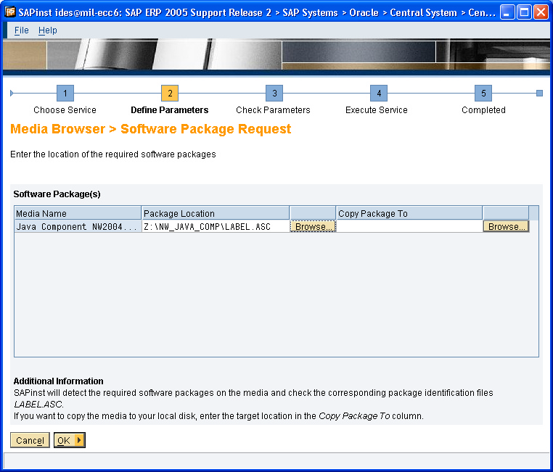The image size is (553, 472).
Task: Open the File menu
Action: (x=22, y=30)
